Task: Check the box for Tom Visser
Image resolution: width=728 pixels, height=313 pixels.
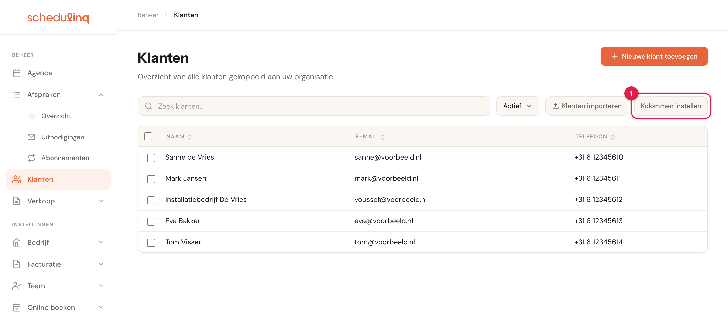Action: [151, 242]
